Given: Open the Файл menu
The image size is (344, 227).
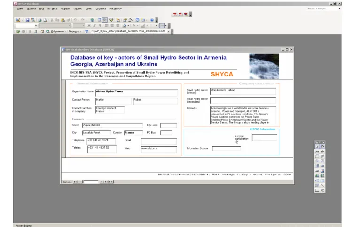Looking at the screenshot, I should [20, 8].
